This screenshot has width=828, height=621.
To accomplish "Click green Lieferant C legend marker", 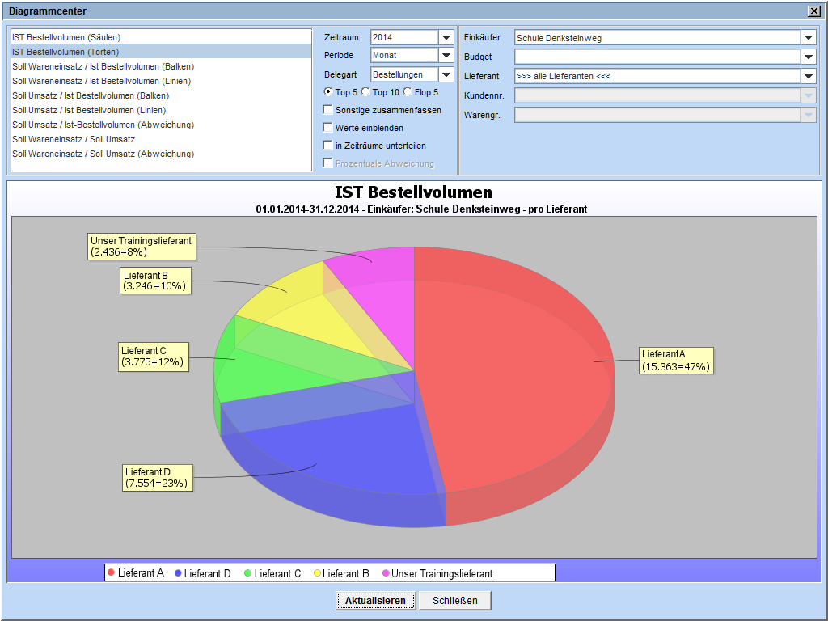I will 247,573.
